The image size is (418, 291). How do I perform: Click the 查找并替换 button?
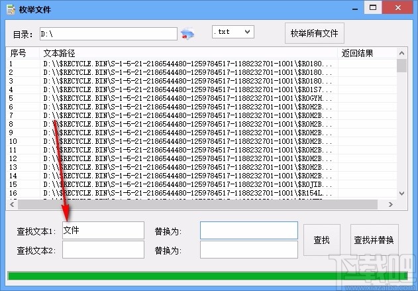[x=374, y=240]
